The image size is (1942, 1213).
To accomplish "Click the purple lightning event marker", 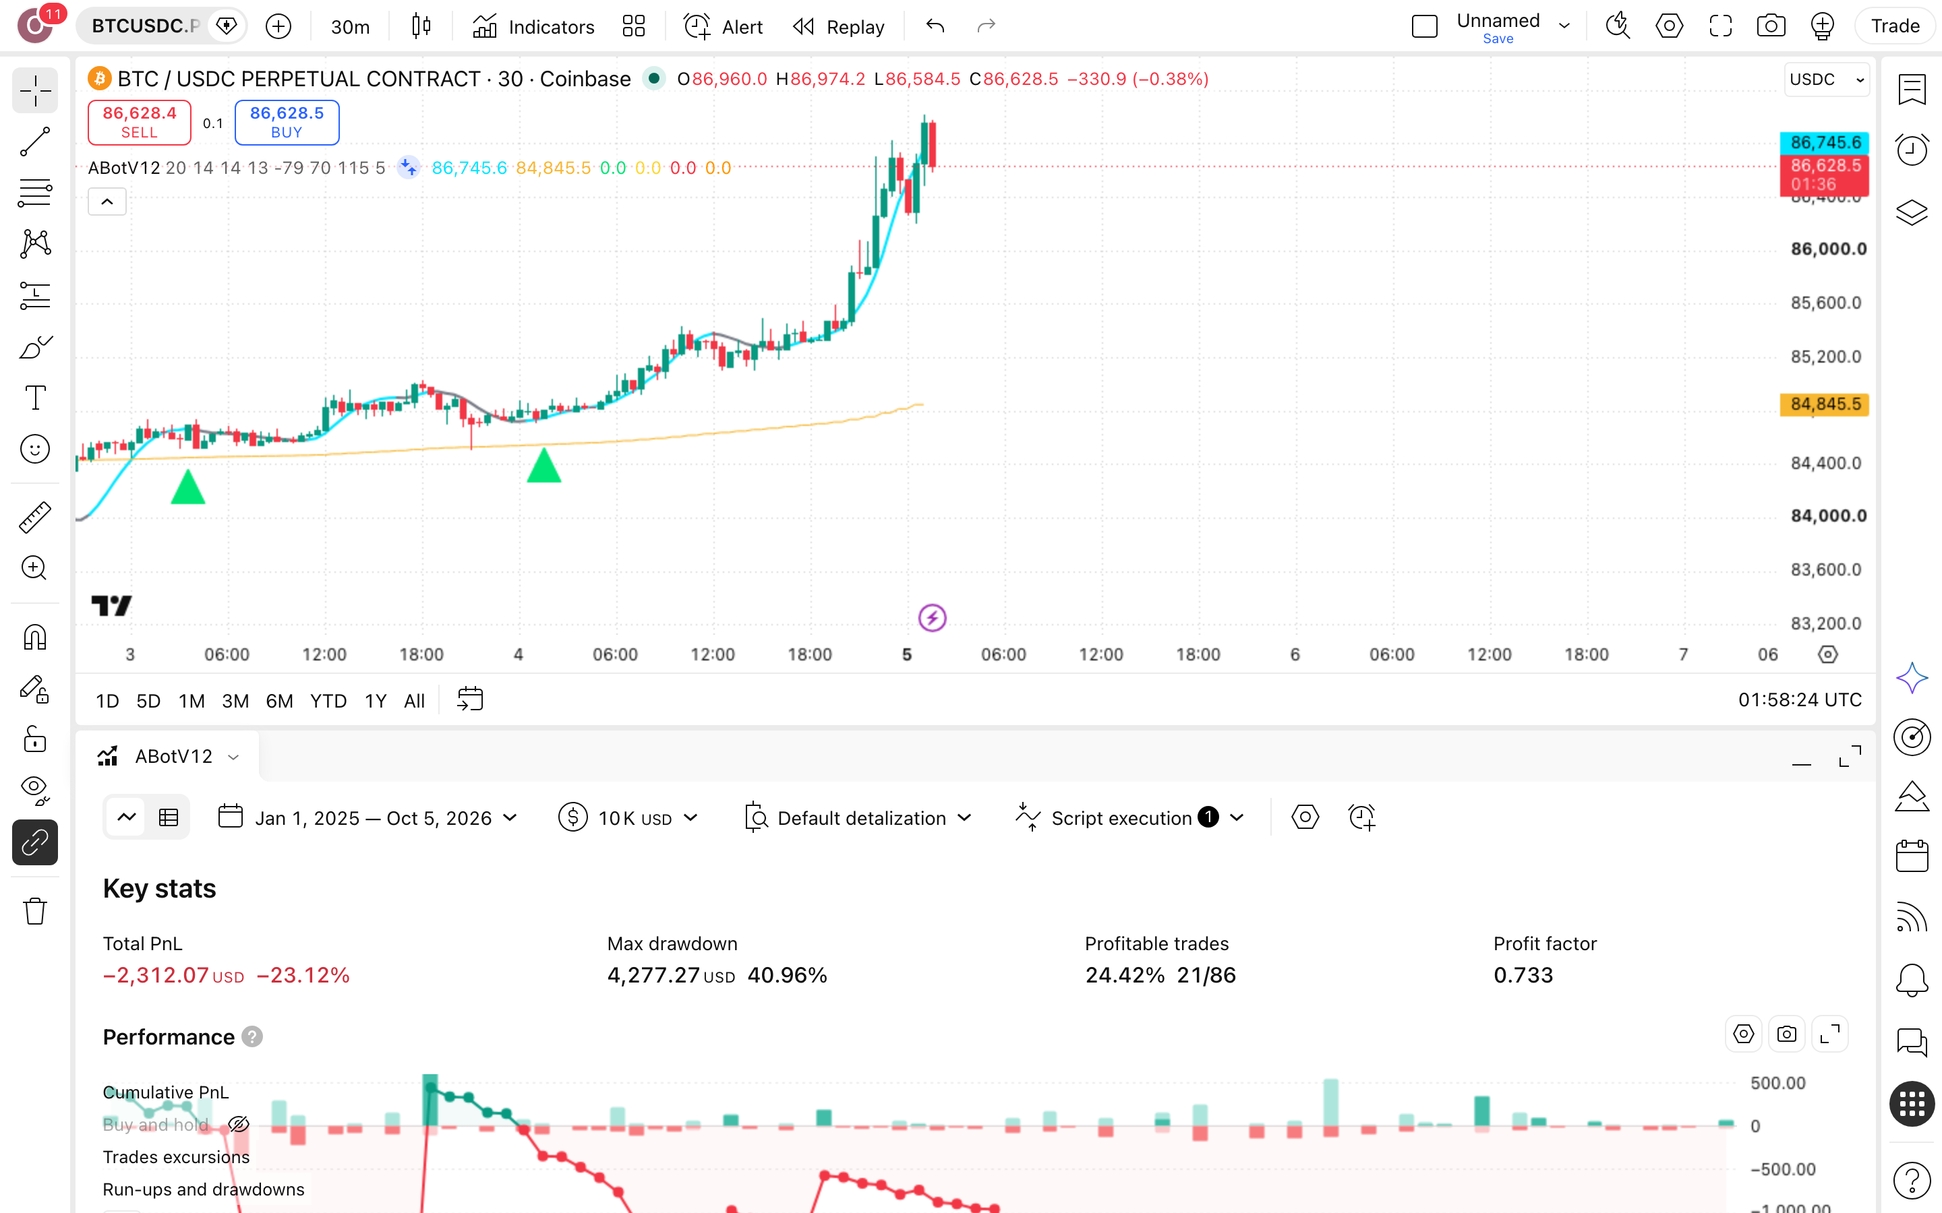I will tap(932, 618).
